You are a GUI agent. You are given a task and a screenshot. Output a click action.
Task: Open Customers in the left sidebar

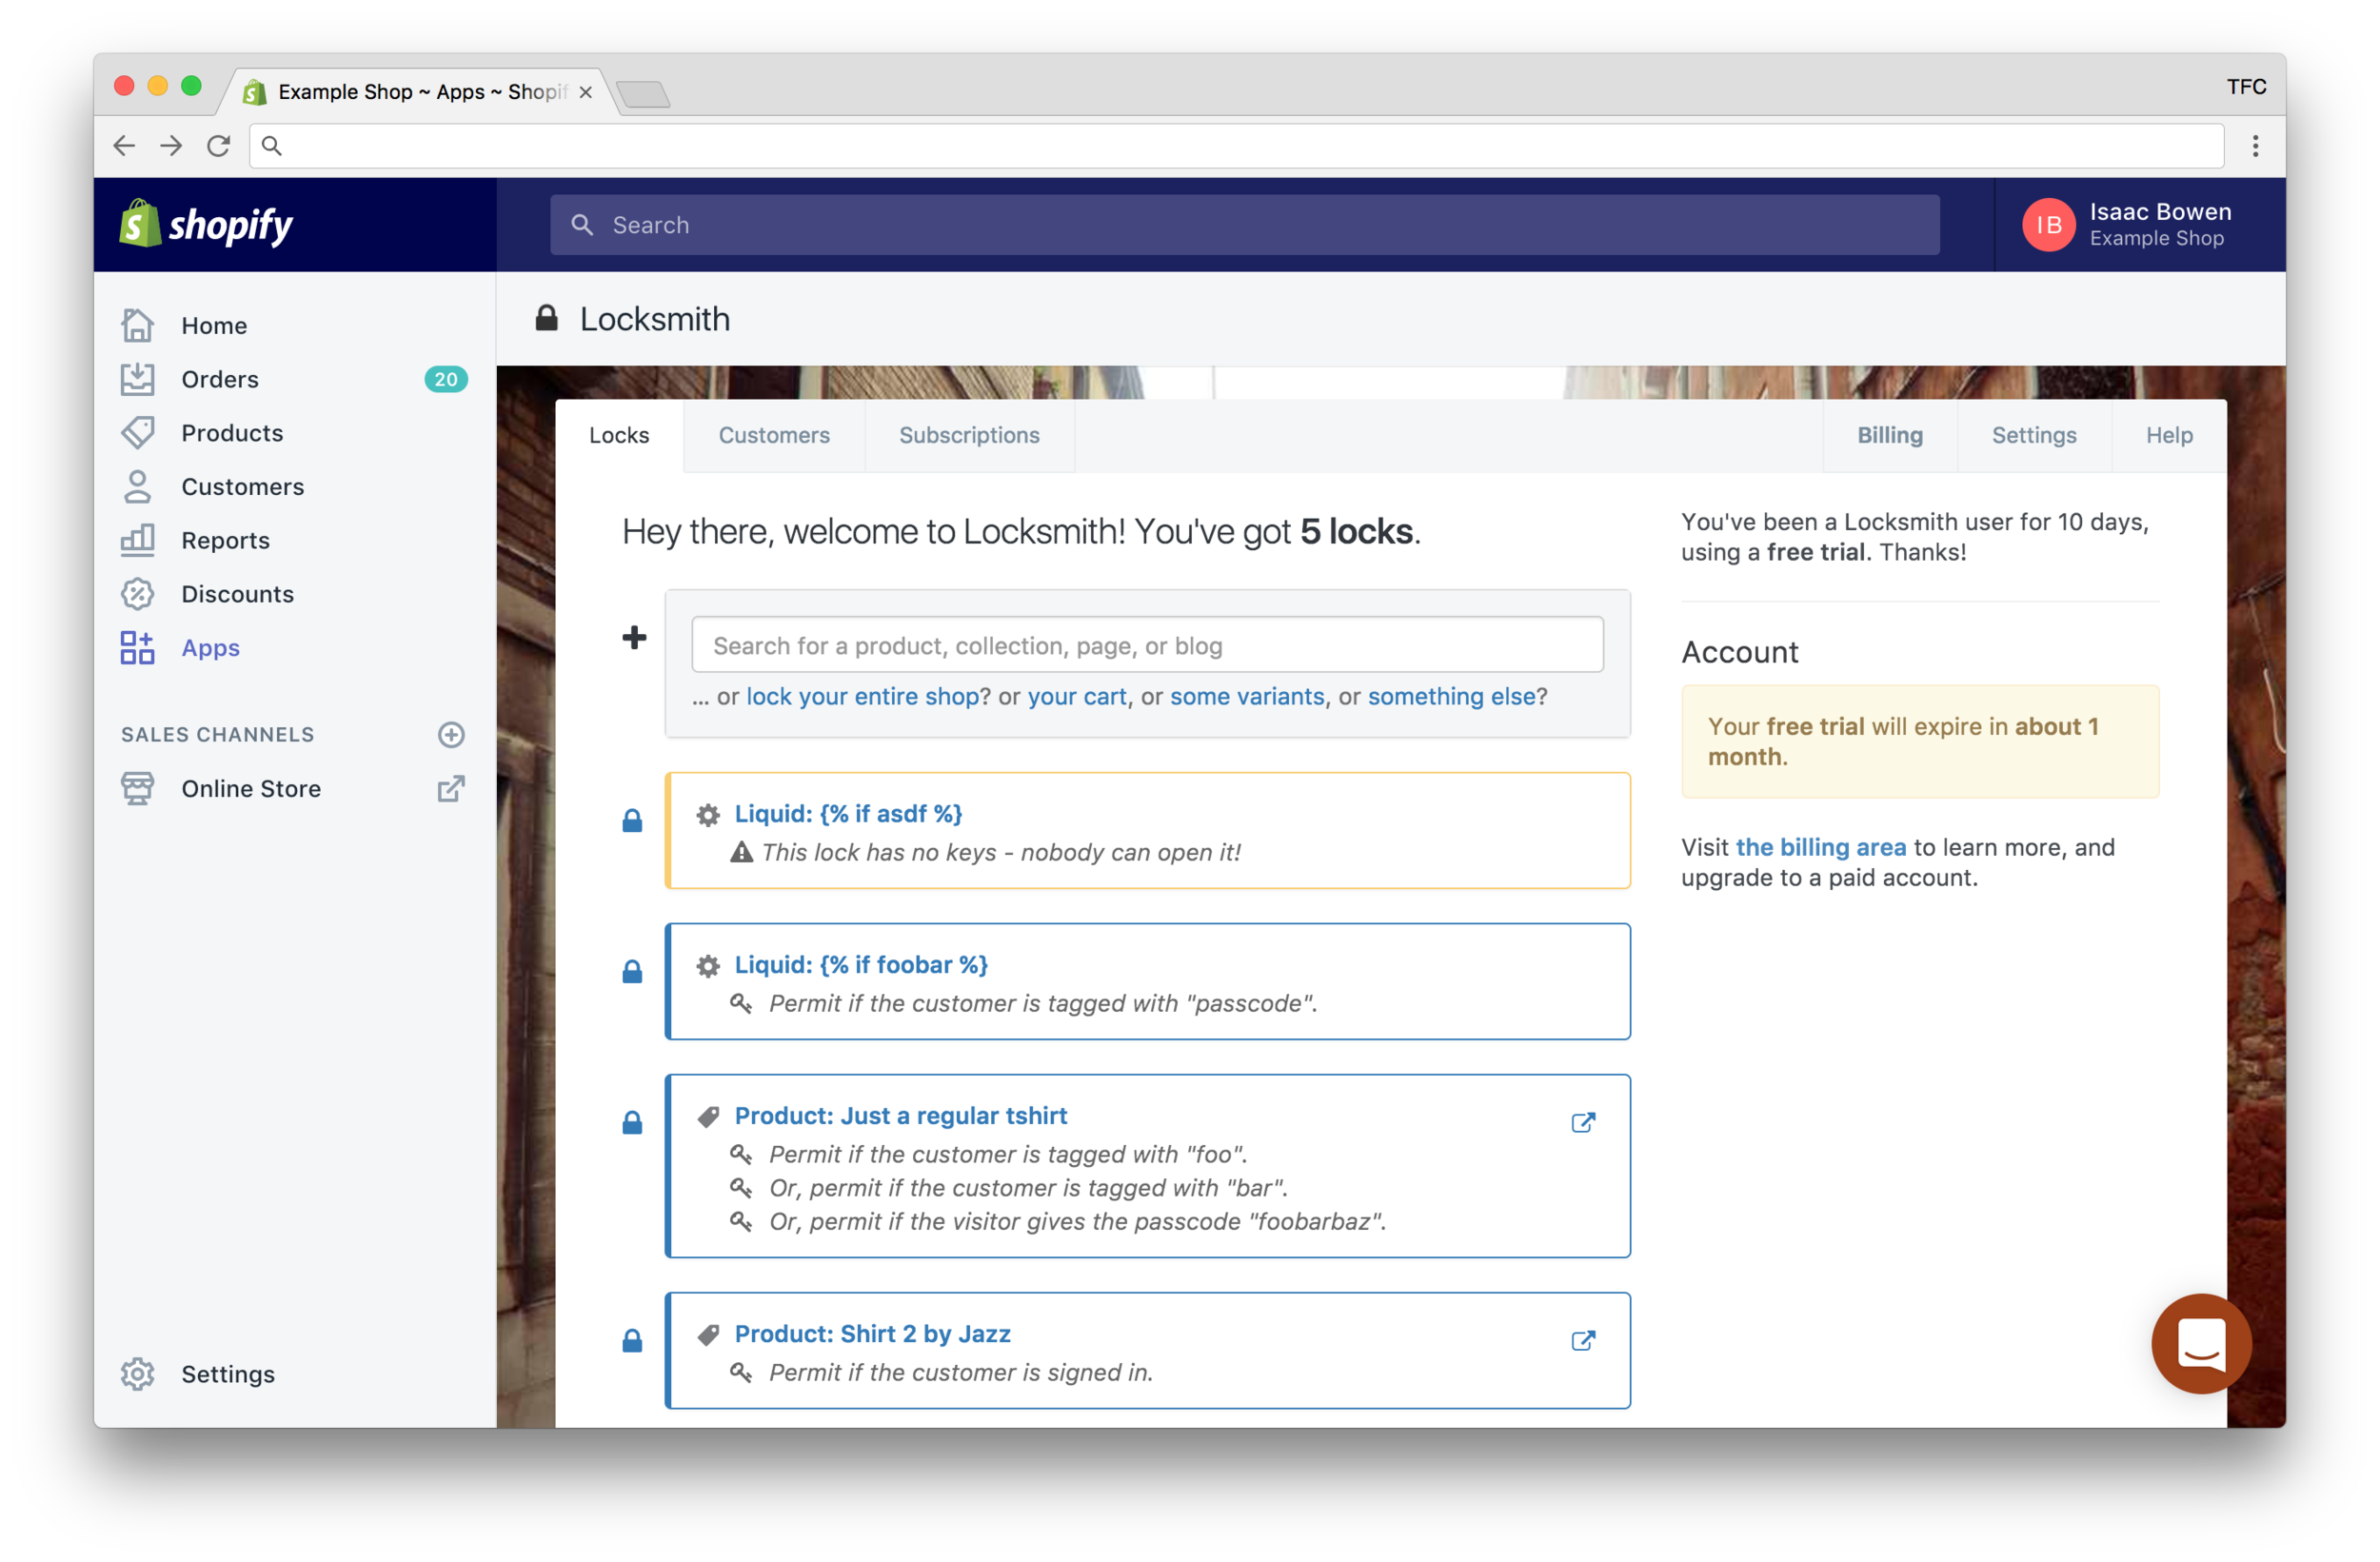click(x=242, y=487)
